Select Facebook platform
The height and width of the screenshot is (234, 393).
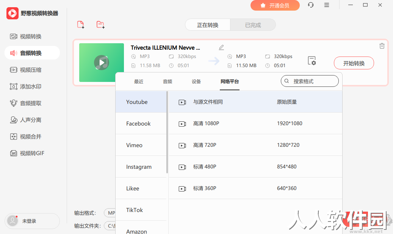141,123
